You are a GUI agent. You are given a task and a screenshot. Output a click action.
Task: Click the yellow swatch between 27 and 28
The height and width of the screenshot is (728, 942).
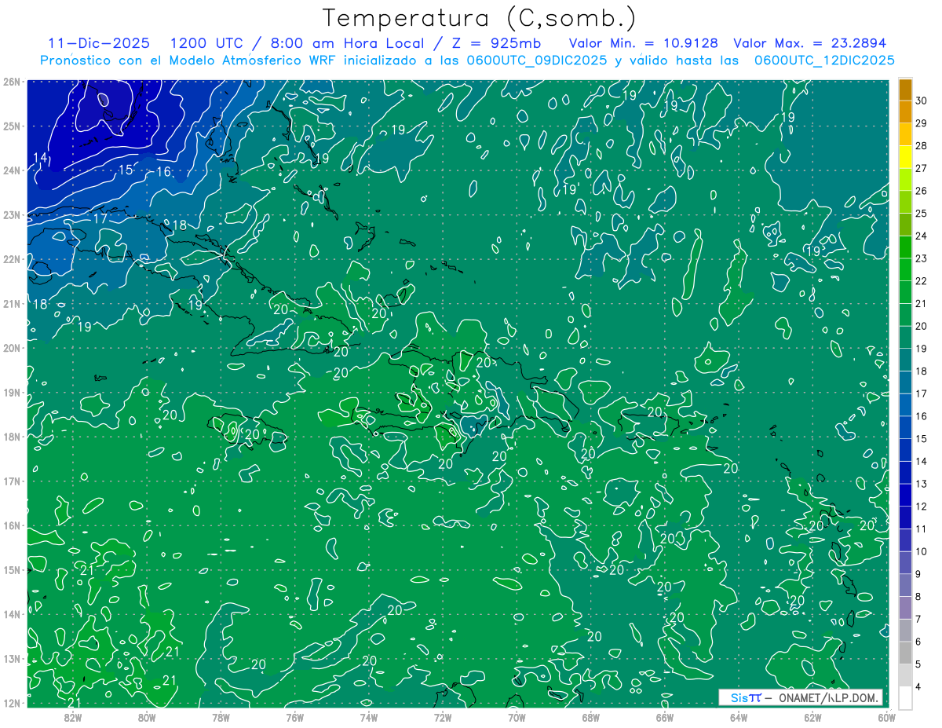[x=905, y=157]
